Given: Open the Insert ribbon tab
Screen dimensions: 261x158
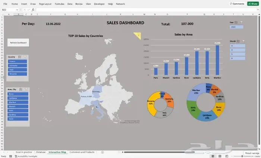Looking at the screenshot, I should [24, 4].
